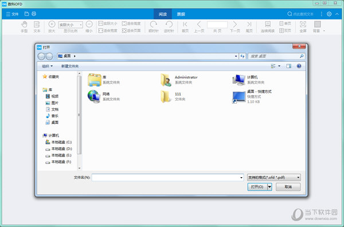344x227 pixels.
Task: Click the 搜索 桌面 search field
Action: click(276, 56)
